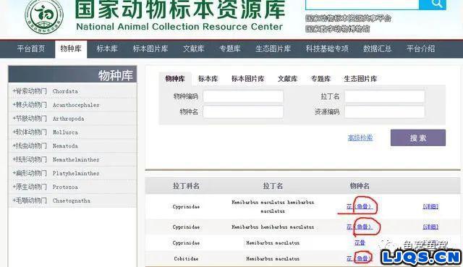463x267 pixels.
Task: Switch to 生态图片库 tab in search panel
Action: coord(360,79)
